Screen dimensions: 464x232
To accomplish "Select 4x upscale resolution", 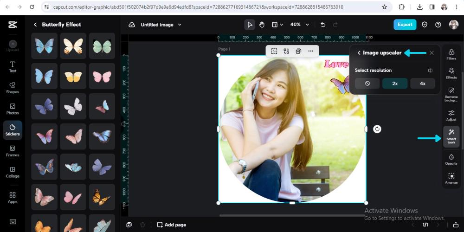I will coord(423,84).
